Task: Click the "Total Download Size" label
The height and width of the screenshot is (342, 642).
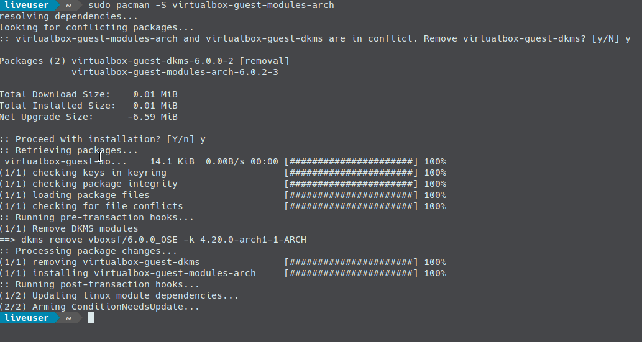Action: (55, 94)
